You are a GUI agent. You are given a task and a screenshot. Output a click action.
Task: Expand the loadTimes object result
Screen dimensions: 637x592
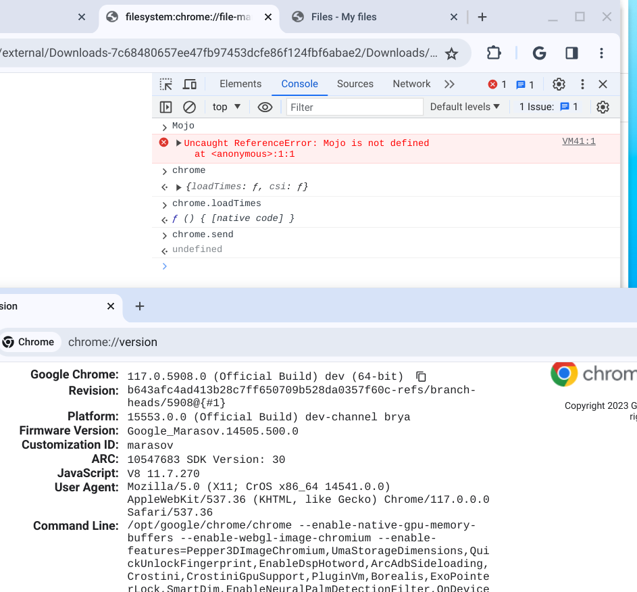179,187
